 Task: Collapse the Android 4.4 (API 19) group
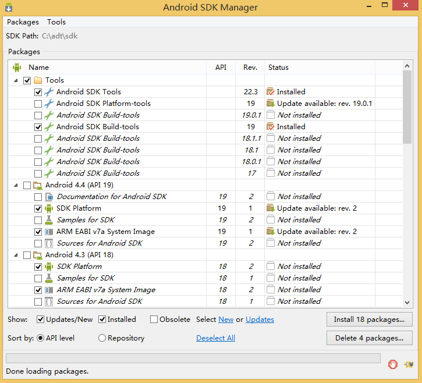click(16, 185)
